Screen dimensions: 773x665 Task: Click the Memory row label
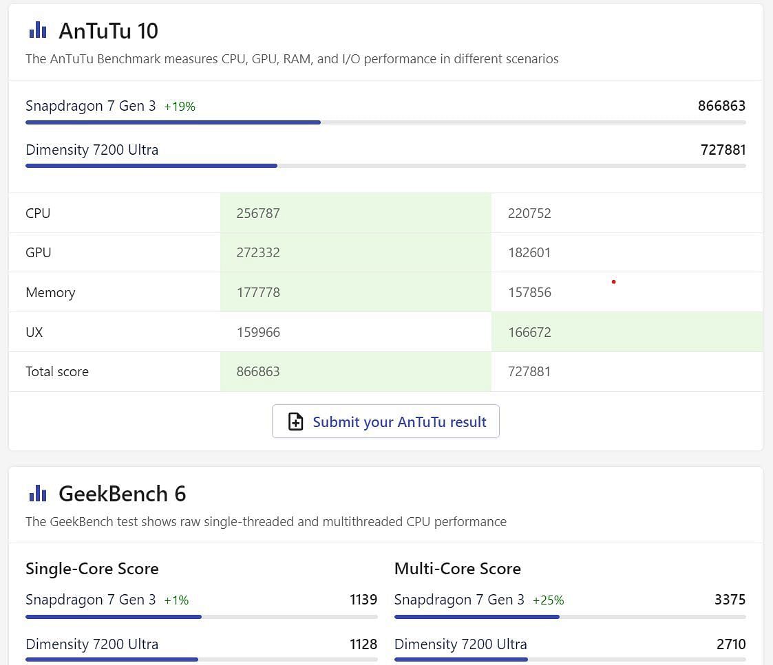50,292
